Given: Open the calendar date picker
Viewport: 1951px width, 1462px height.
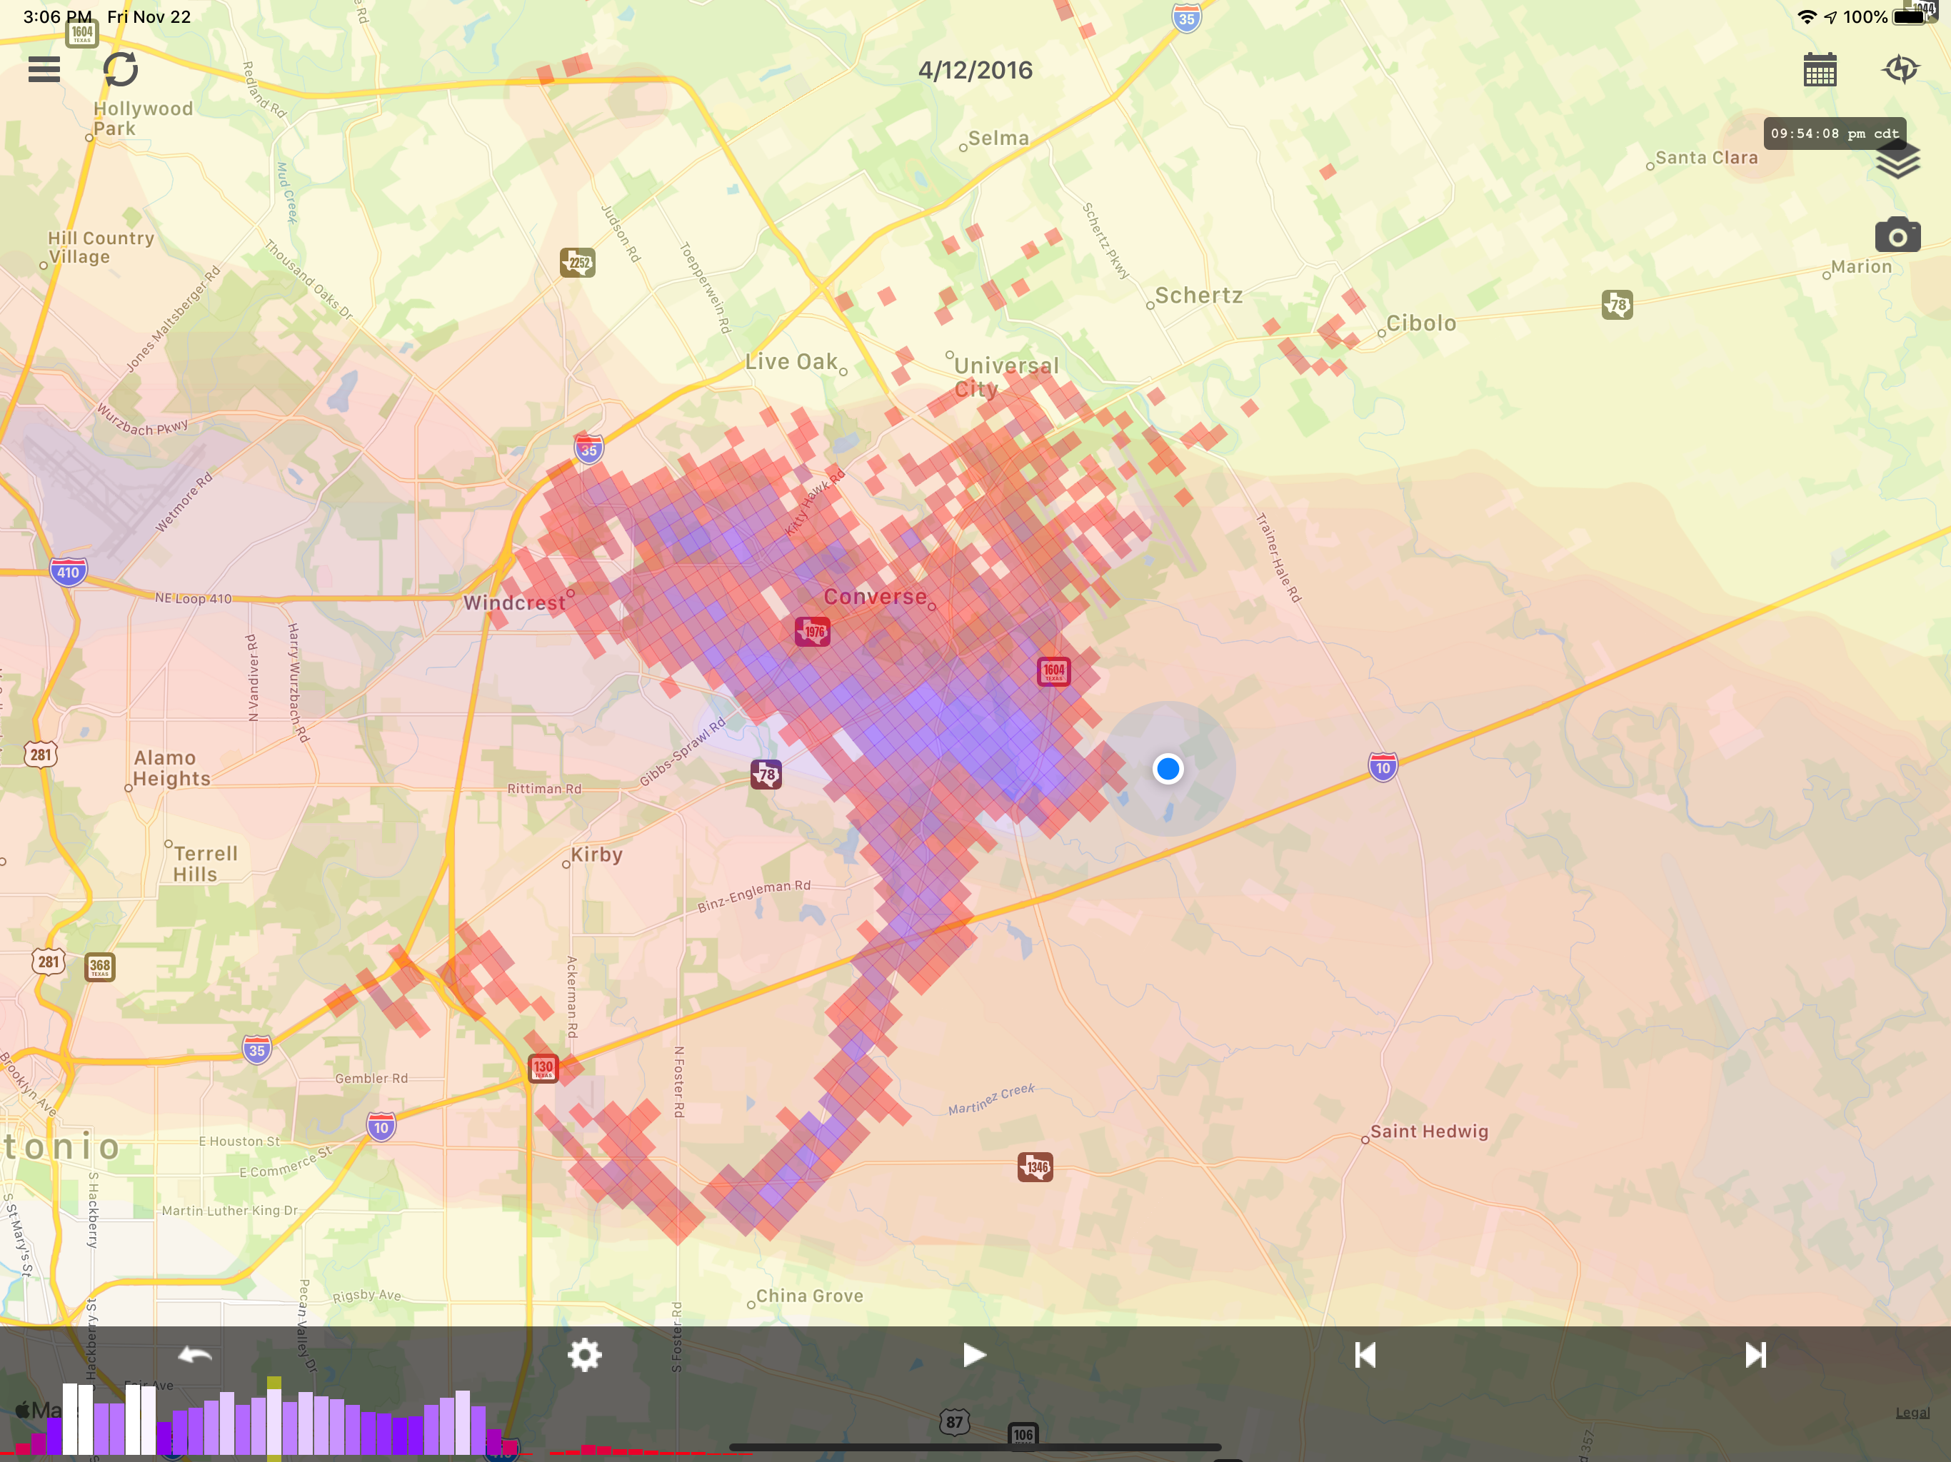Looking at the screenshot, I should (1820, 69).
